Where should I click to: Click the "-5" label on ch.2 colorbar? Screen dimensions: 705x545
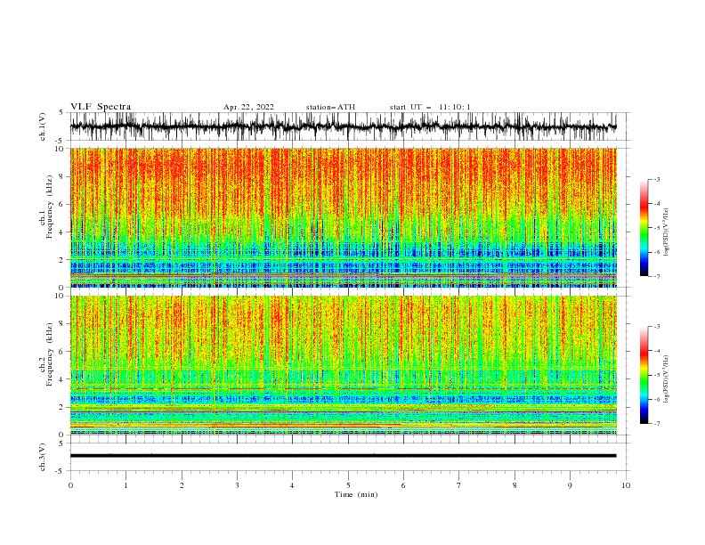657,375
